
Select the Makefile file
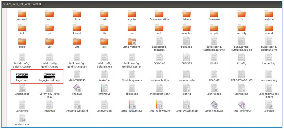pyautogui.click(x=104, y=74)
